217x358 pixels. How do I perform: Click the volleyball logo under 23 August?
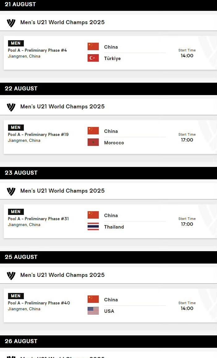pos(11,191)
